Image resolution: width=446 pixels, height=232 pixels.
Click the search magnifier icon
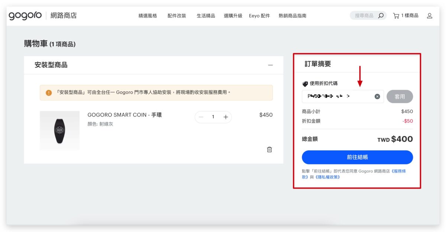[x=381, y=16]
